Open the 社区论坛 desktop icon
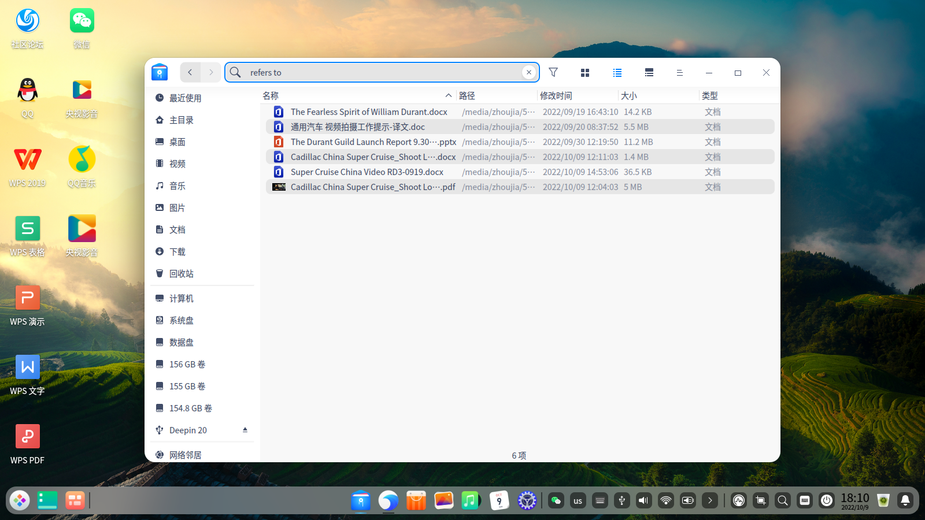The height and width of the screenshot is (520, 925). (x=27, y=29)
